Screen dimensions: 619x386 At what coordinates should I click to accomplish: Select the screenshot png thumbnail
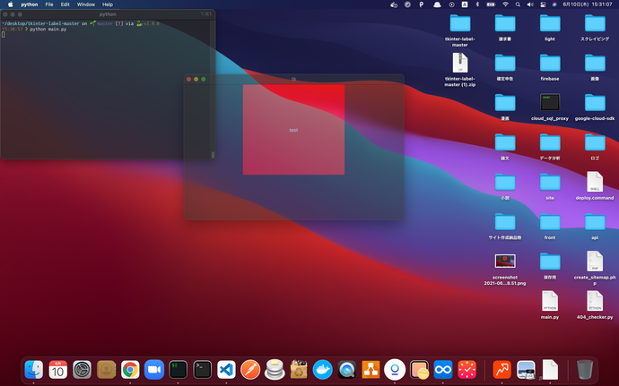pos(505,261)
